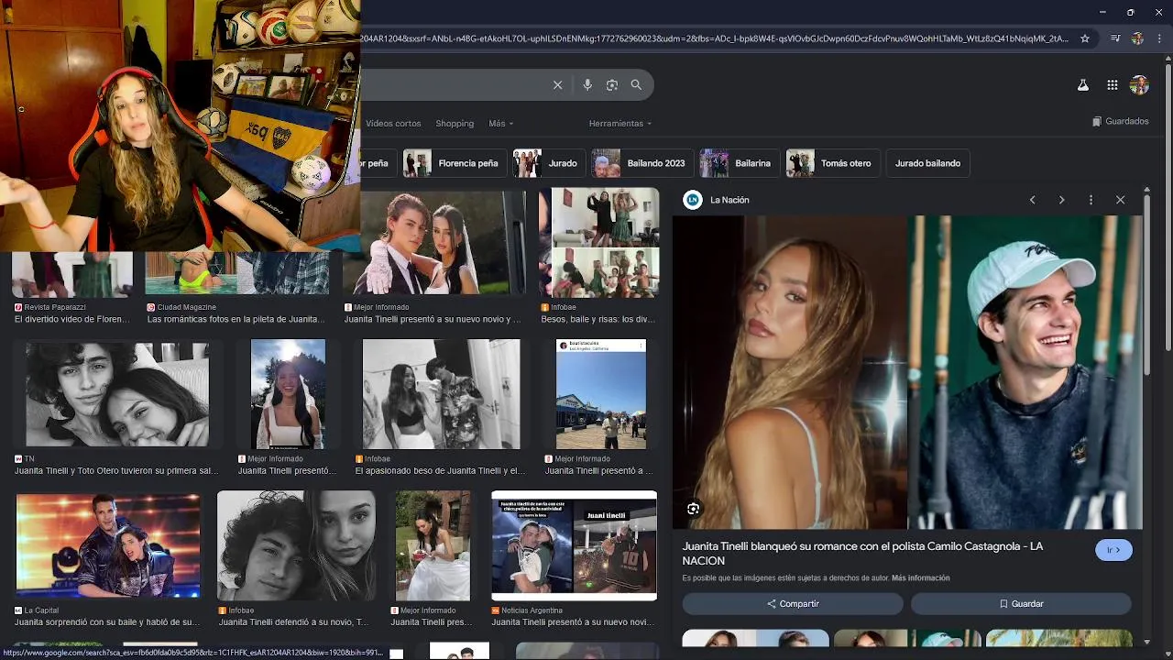Open Guardados saved items
The image size is (1173, 660).
(x=1120, y=121)
